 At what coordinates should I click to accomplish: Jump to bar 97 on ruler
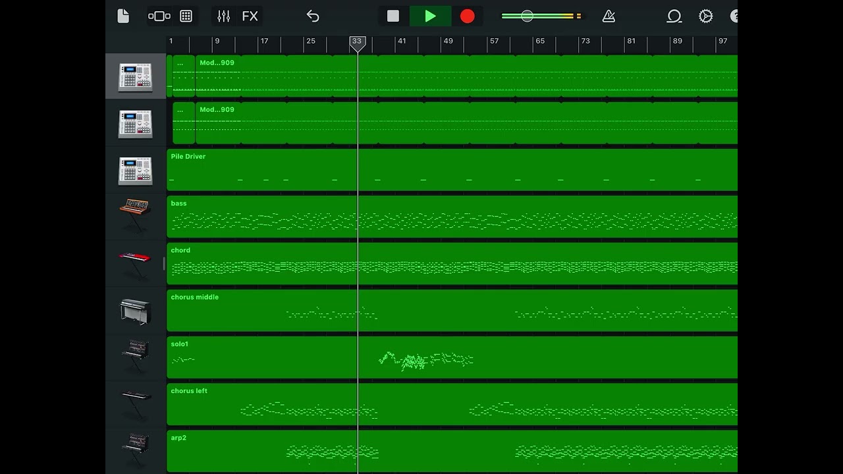point(722,41)
